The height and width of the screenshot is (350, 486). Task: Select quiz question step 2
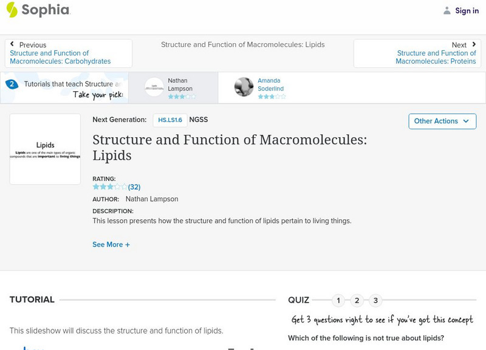pyautogui.click(x=357, y=300)
